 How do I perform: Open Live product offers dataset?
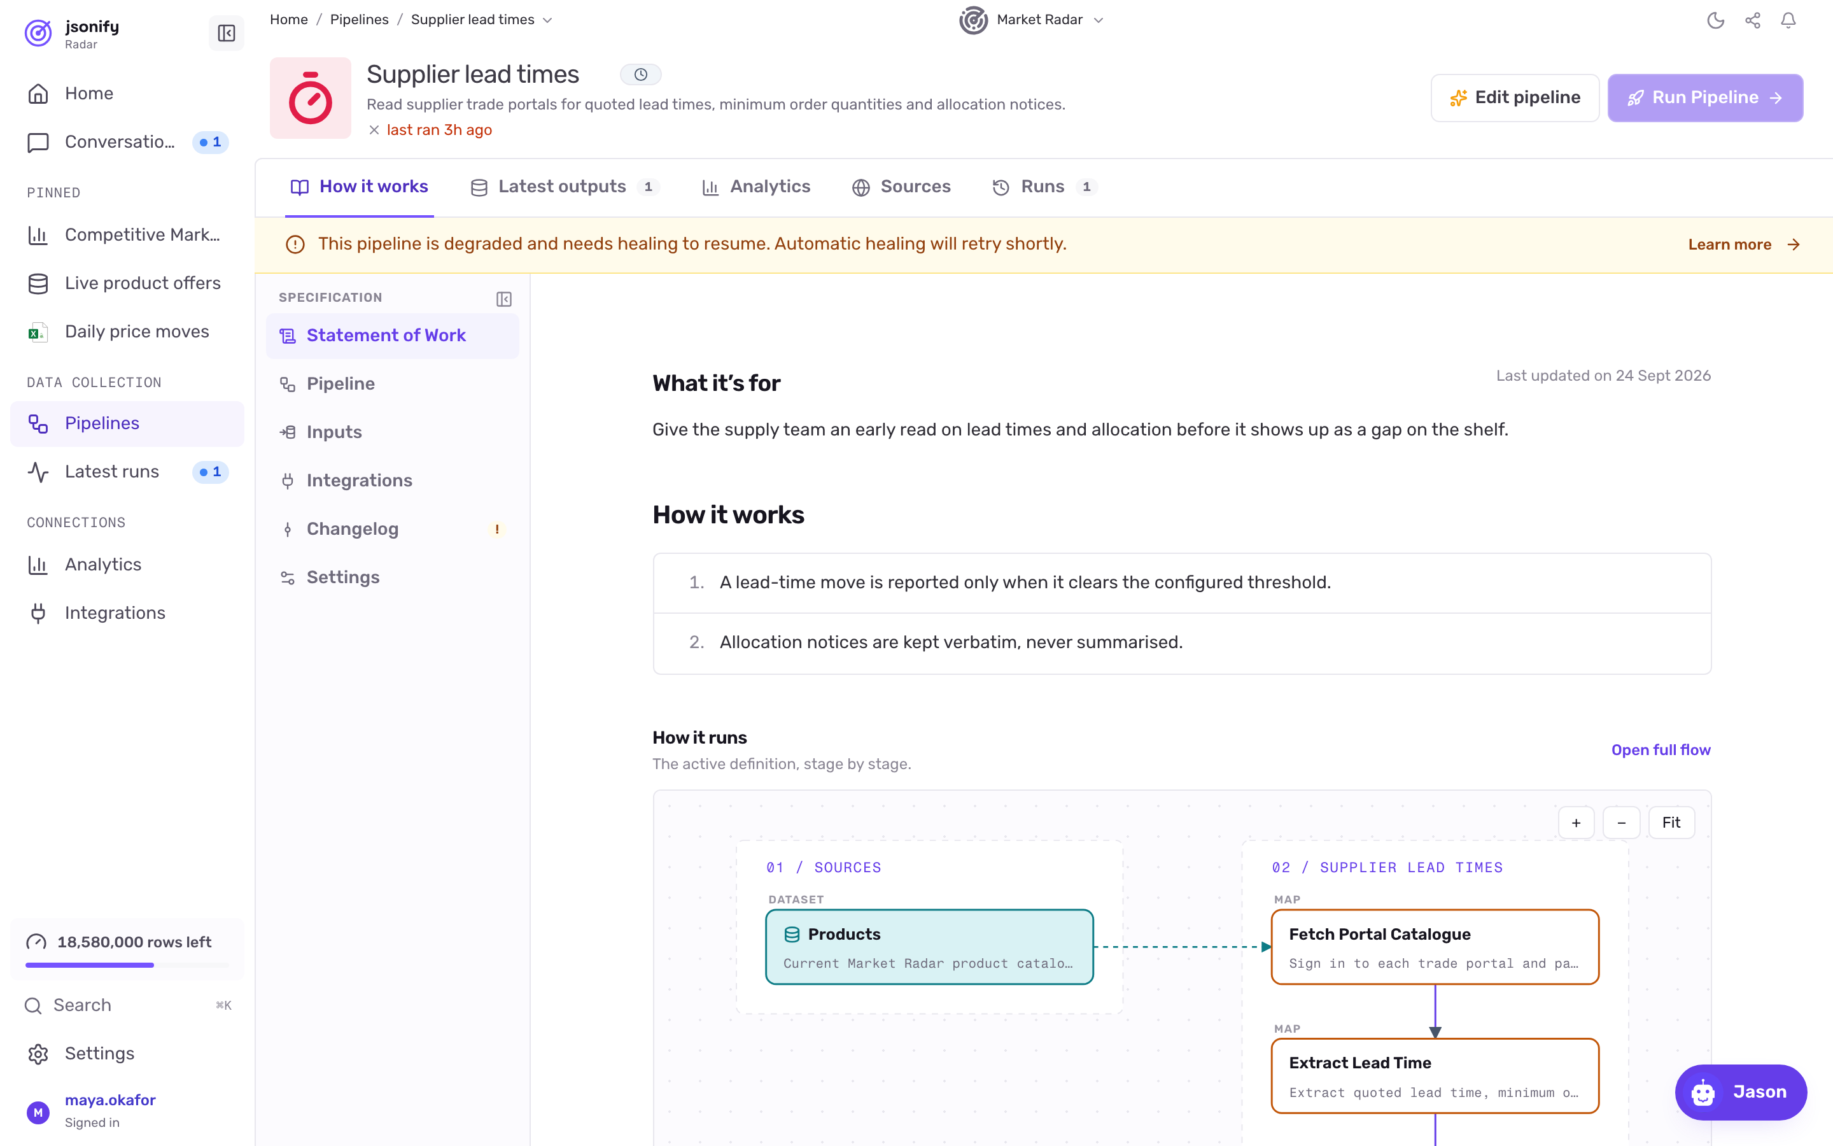(x=127, y=283)
